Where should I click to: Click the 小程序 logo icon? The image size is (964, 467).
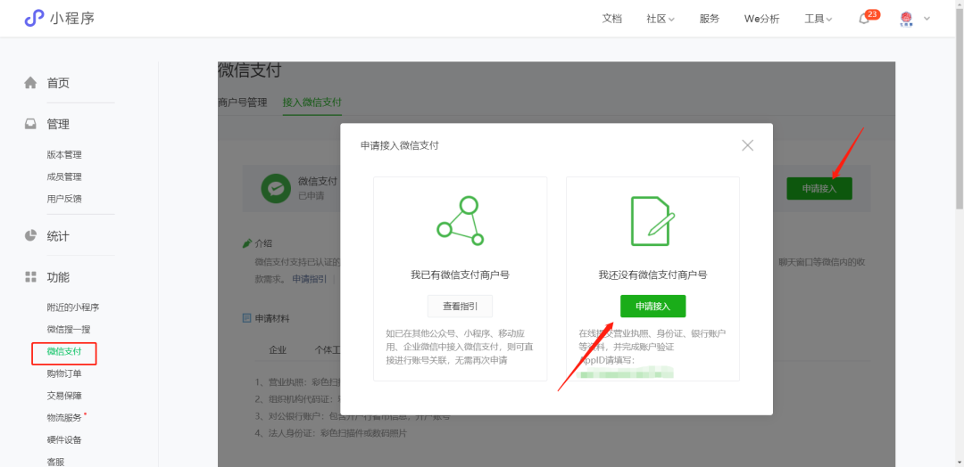[x=35, y=19]
